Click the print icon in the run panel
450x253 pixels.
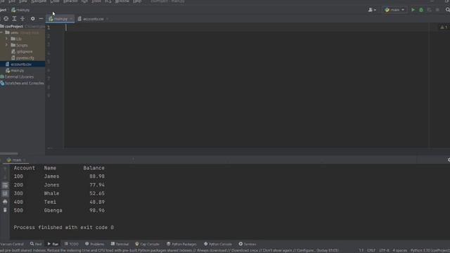(x=5, y=202)
